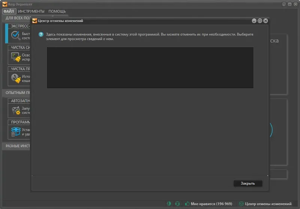Select ЧИСТКА СИ section header in sidebar

click(x=19, y=47)
